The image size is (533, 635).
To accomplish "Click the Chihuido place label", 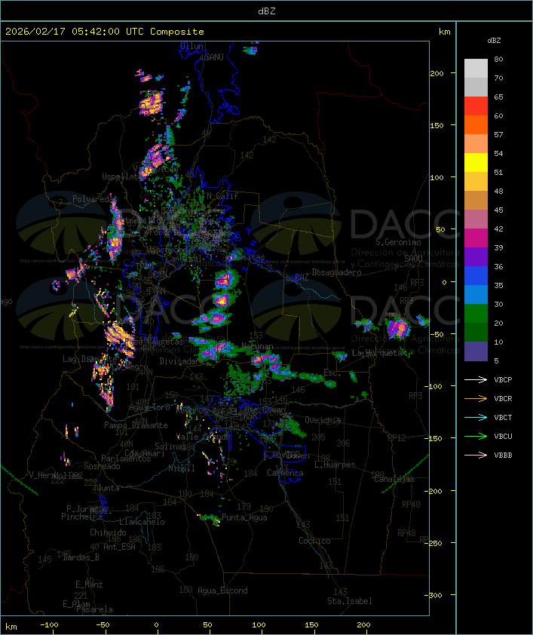I will click(x=108, y=532).
